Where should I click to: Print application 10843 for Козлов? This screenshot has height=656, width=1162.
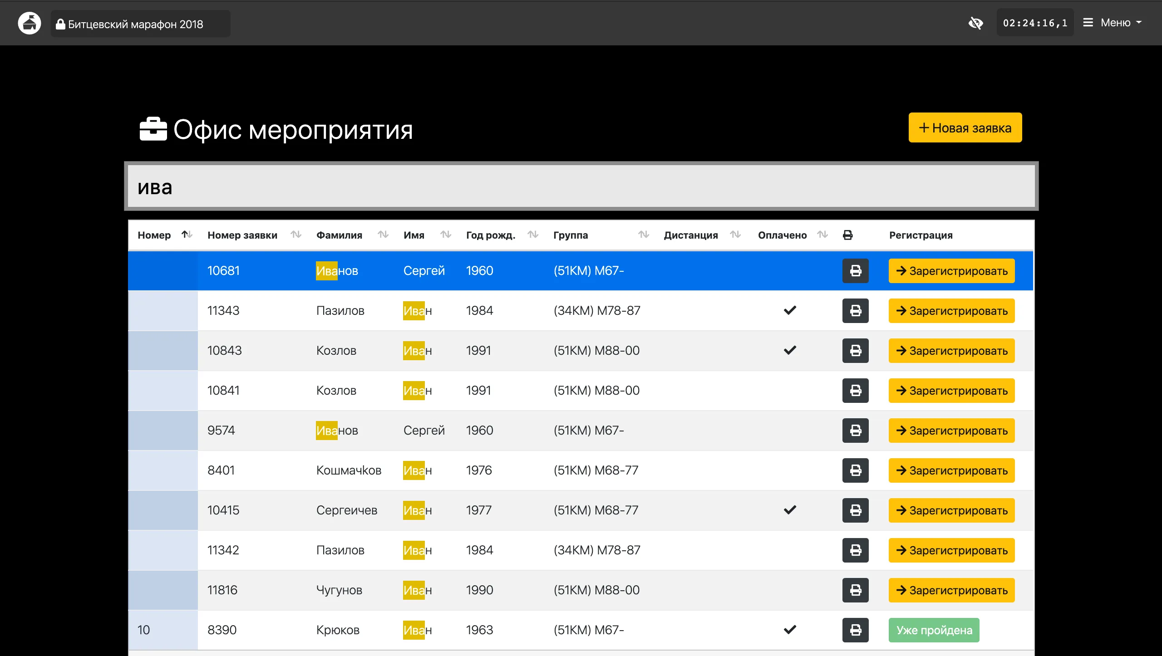tap(855, 351)
